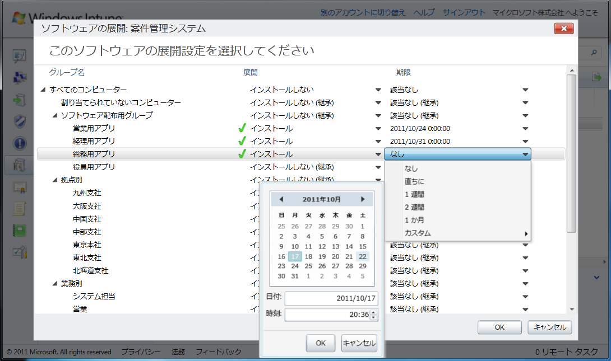Click the 日付 date input field
611x361 pixels.
331,299
